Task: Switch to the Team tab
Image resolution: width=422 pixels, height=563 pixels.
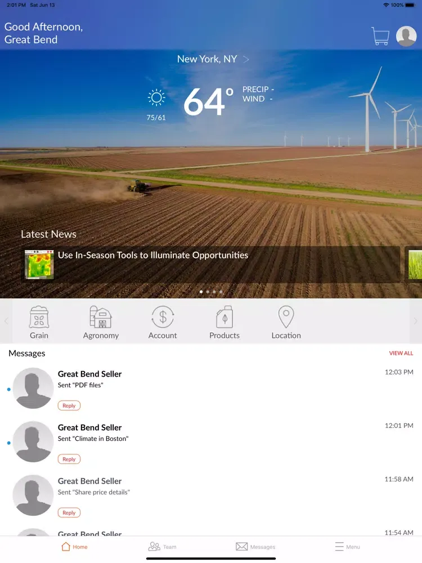Action: (162, 547)
